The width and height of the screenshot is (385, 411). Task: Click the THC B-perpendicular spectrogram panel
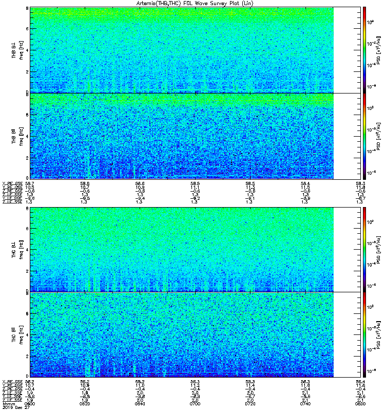195,250
